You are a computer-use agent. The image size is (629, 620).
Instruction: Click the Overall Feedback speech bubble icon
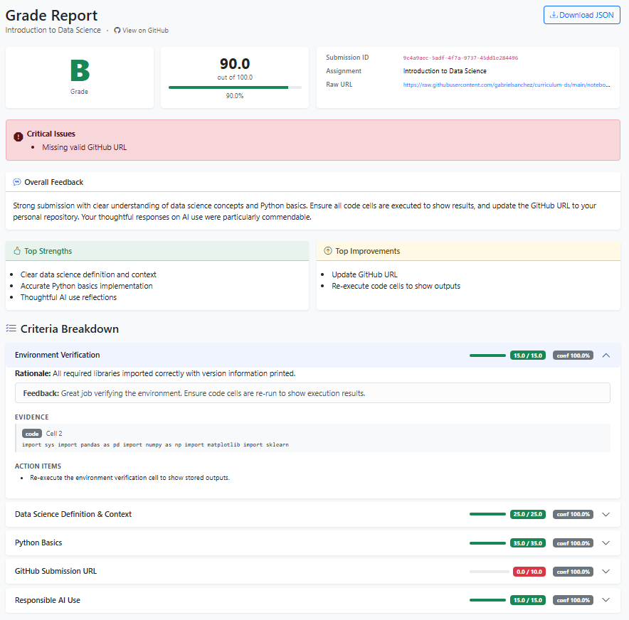17,182
